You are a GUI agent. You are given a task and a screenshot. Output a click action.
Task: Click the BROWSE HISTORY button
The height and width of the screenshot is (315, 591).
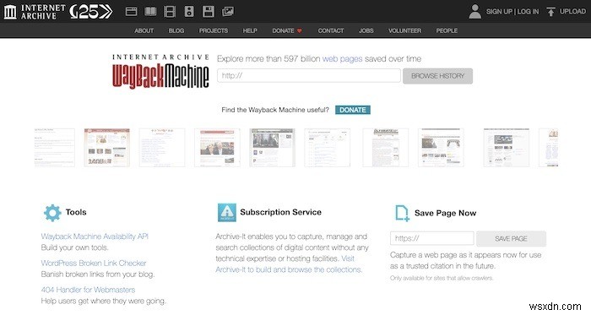tap(437, 76)
